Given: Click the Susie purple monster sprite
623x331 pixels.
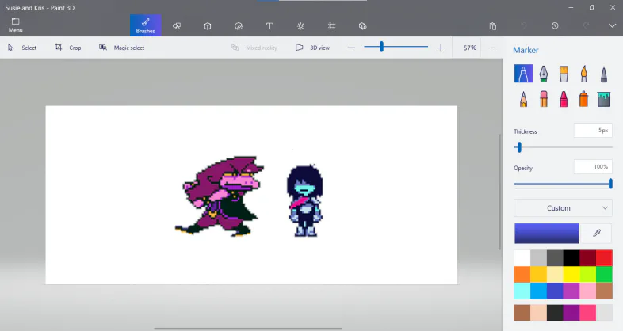Looking at the screenshot, I should [x=220, y=196].
